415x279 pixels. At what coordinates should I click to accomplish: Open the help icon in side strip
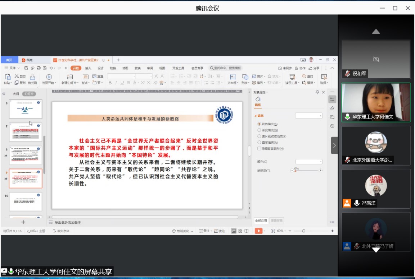pos(332,126)
